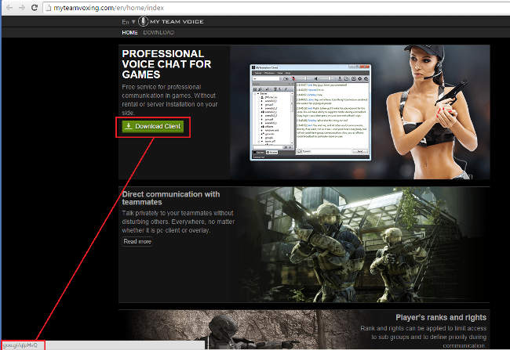Click the Read more link
The height and width of the screenshot is (350, 510).
point(137,242)
